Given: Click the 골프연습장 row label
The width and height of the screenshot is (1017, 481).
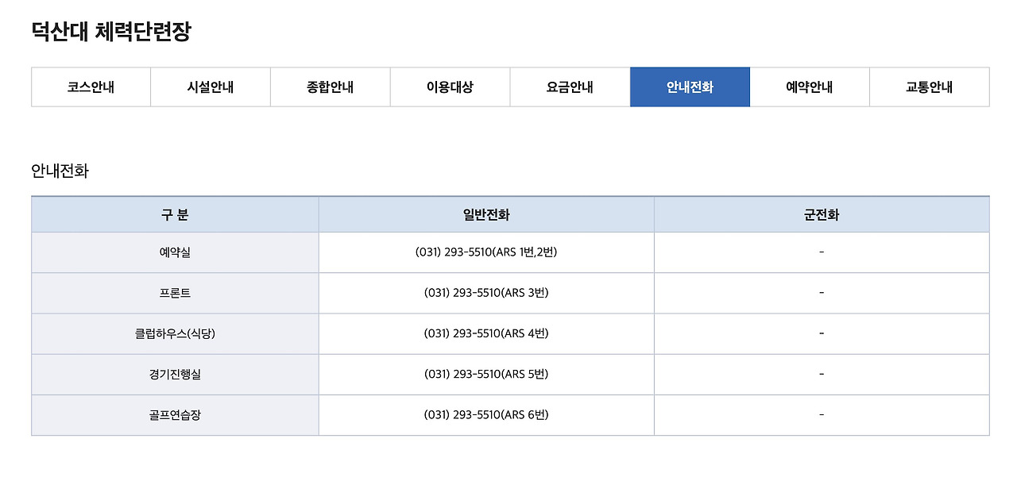Looking at the screenshot, I should tap(174, 414).
